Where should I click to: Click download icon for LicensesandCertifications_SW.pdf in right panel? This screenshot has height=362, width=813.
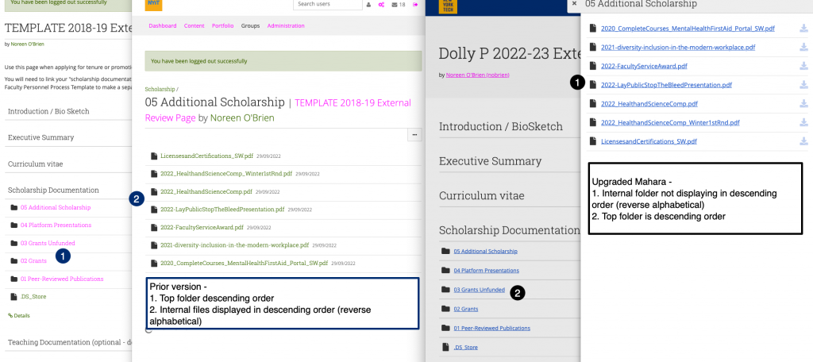point(803,141)
